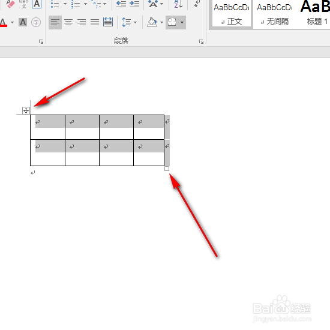Click the bullets list icon
The width and height of the screenshot is (330, 330).
coord(55,4)
